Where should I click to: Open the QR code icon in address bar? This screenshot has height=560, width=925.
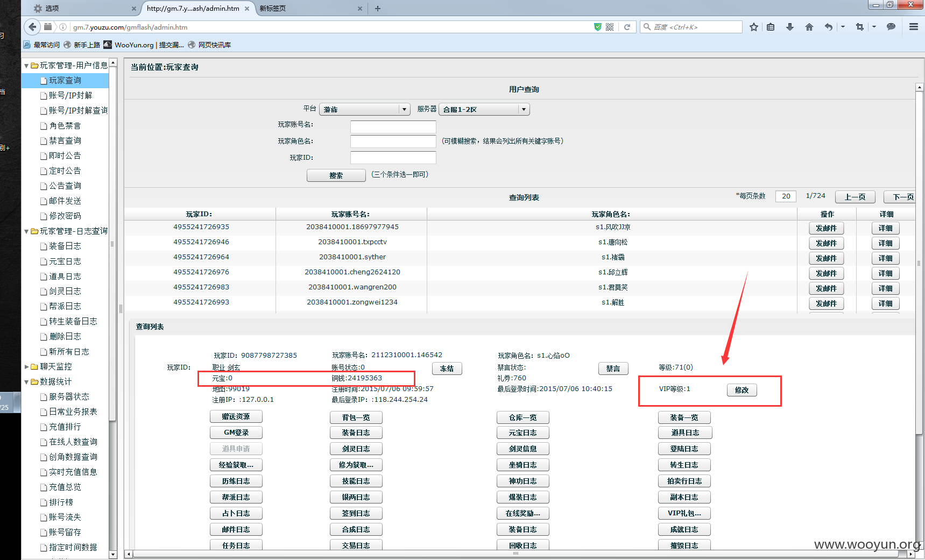tap(610, 27)
